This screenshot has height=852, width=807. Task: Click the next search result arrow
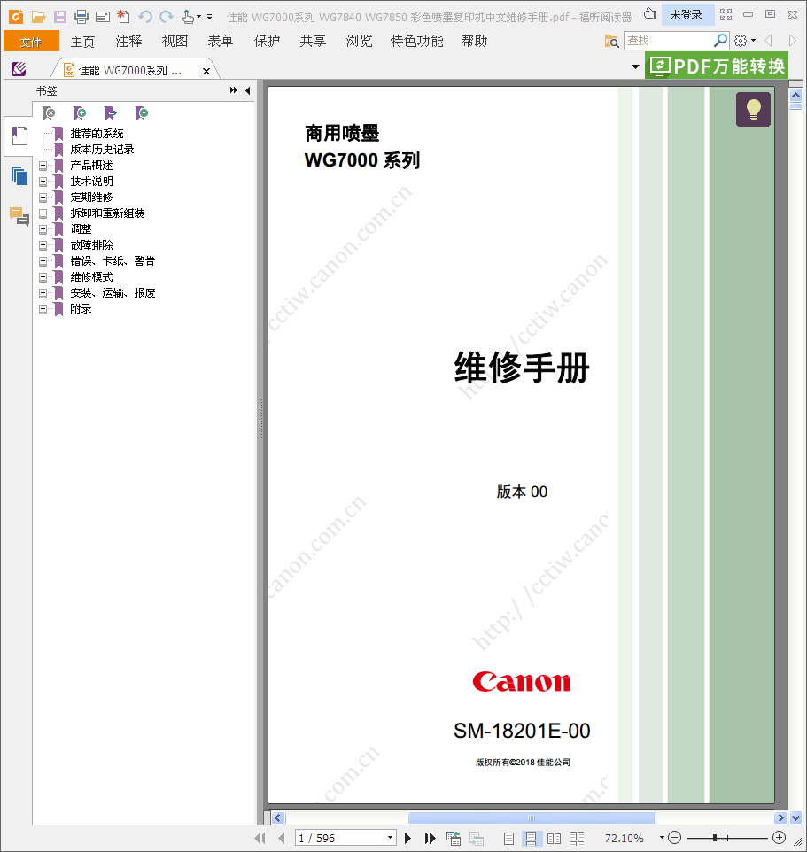point(792,41)
